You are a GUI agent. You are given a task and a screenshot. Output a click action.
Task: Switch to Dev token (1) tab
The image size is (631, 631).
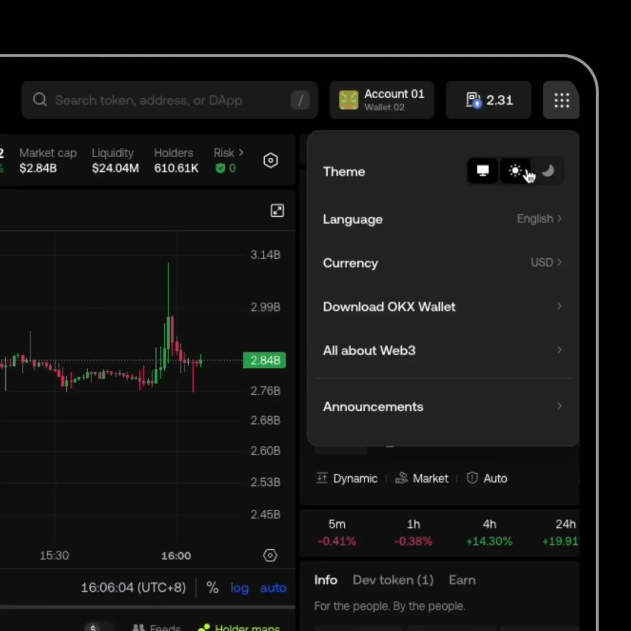[x=393, y=580]
